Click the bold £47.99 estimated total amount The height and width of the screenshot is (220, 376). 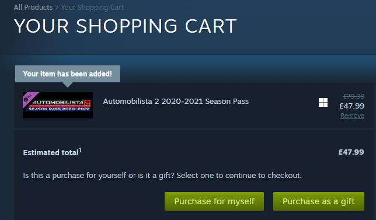pyautogui.click(x=351, y=152)
